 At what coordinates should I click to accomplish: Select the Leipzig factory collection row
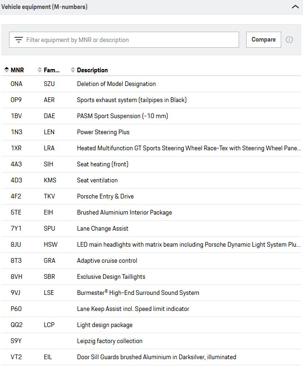[109, 341]
